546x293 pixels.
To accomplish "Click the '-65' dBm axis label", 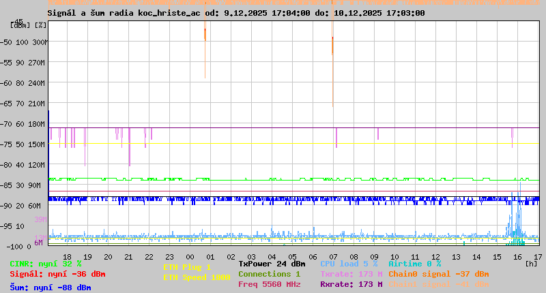I will click(6, 104).
